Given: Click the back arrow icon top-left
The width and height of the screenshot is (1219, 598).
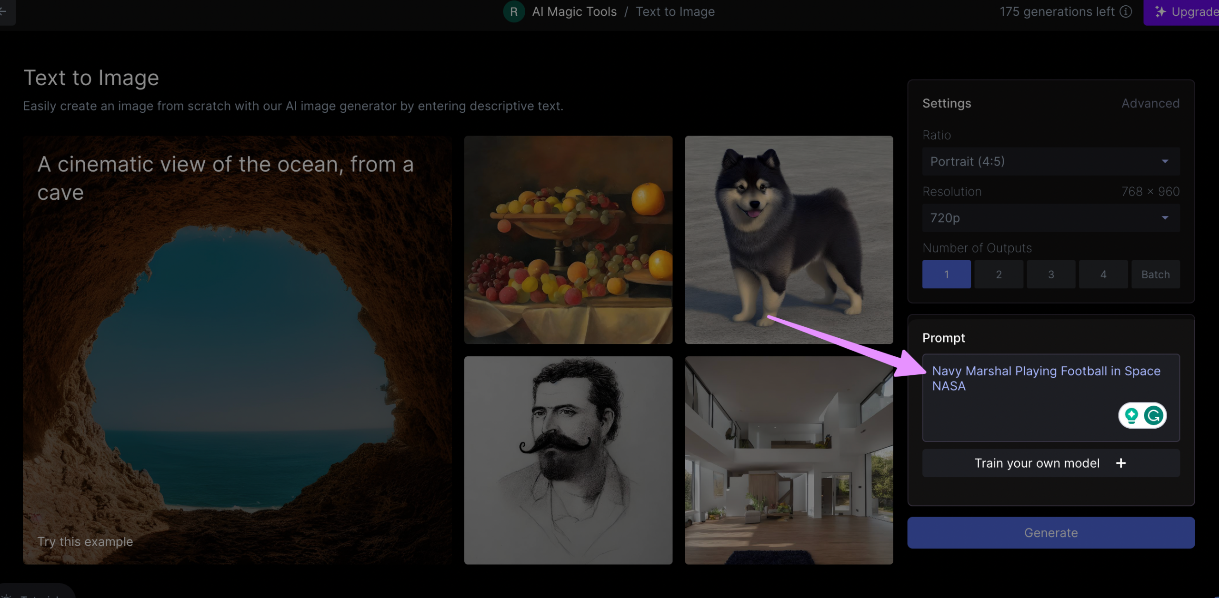Looking at the screenshot, I should click(x=4, y=11).
